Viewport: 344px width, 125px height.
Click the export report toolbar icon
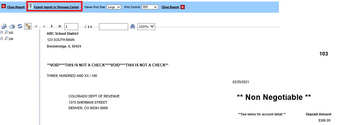coord(4,27)
